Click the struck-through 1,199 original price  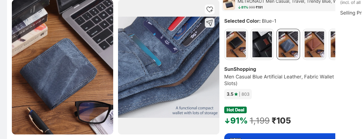[x=259, y=121]
